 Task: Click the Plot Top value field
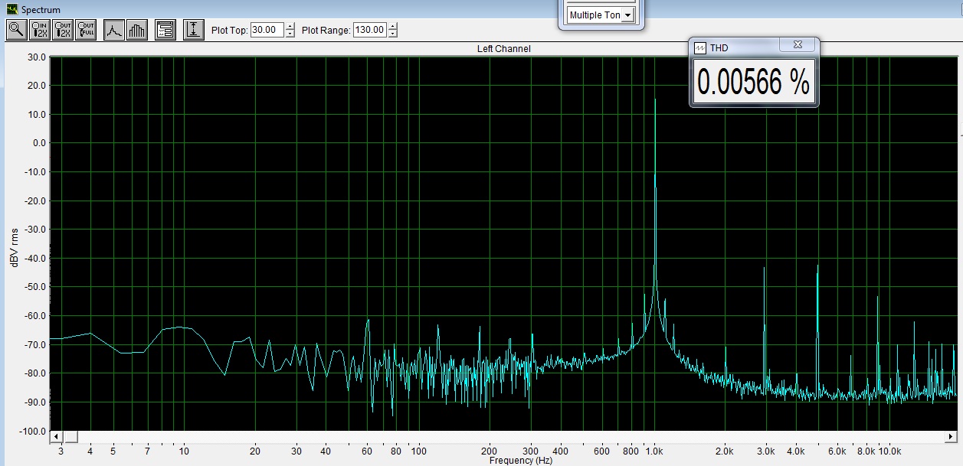(x=267, y=31)
